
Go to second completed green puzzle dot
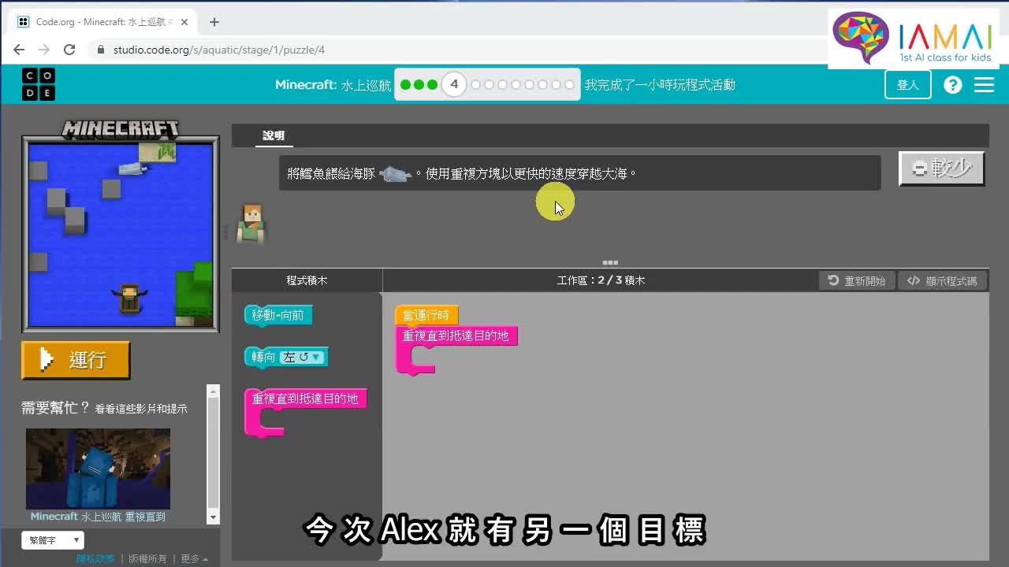tap(419, 85)
